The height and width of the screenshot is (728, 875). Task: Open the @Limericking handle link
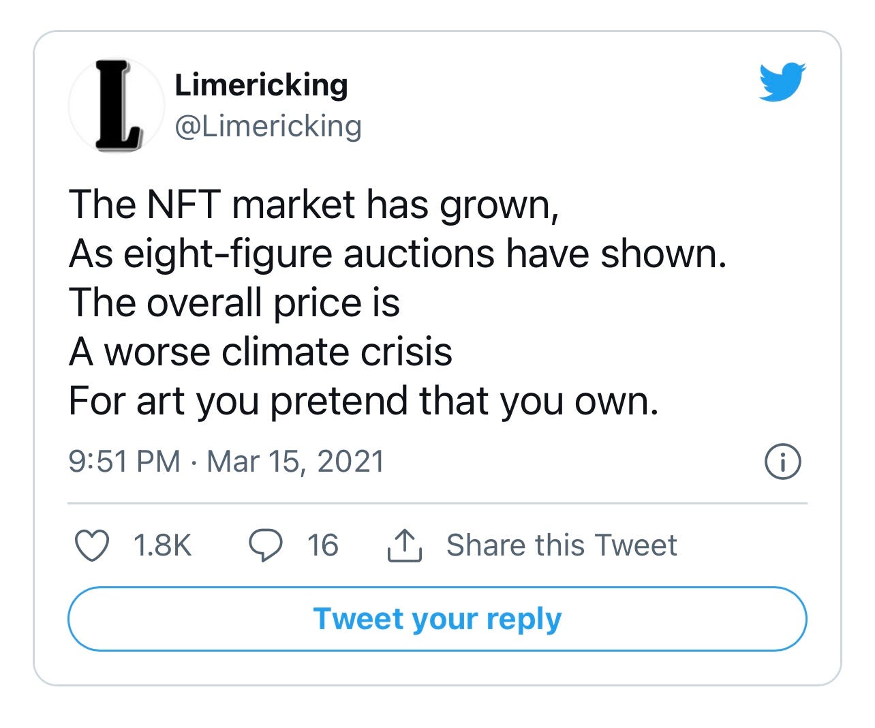[x=268, y=126]
